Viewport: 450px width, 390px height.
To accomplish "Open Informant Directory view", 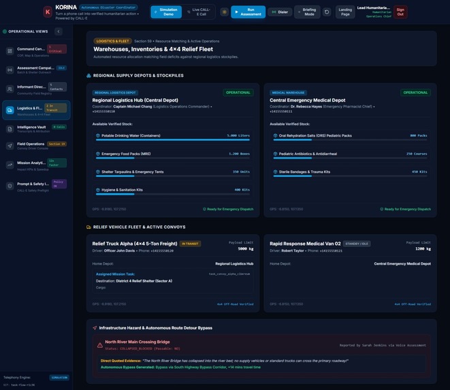I will 36,89.
